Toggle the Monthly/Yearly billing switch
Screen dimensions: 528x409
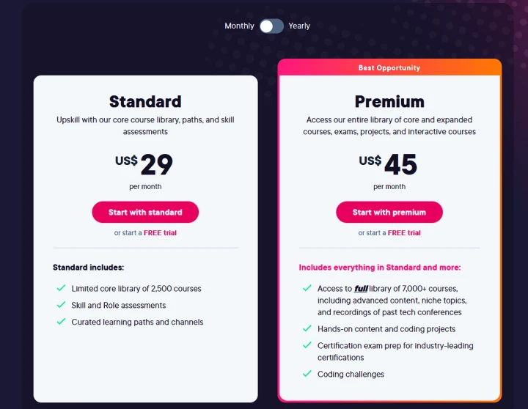[x=271, y=26]
